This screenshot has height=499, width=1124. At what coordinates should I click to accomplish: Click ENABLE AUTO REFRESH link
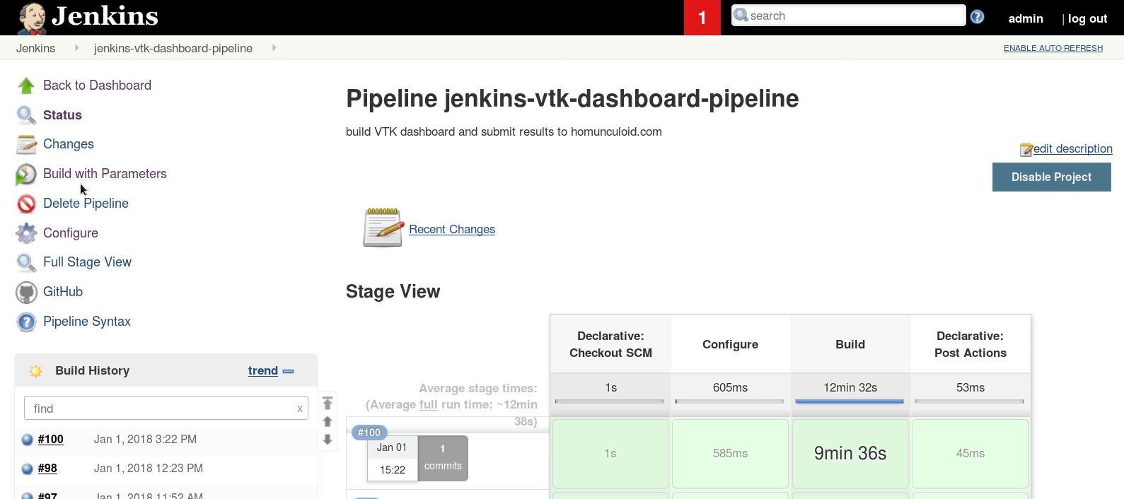coord(1053,48)
